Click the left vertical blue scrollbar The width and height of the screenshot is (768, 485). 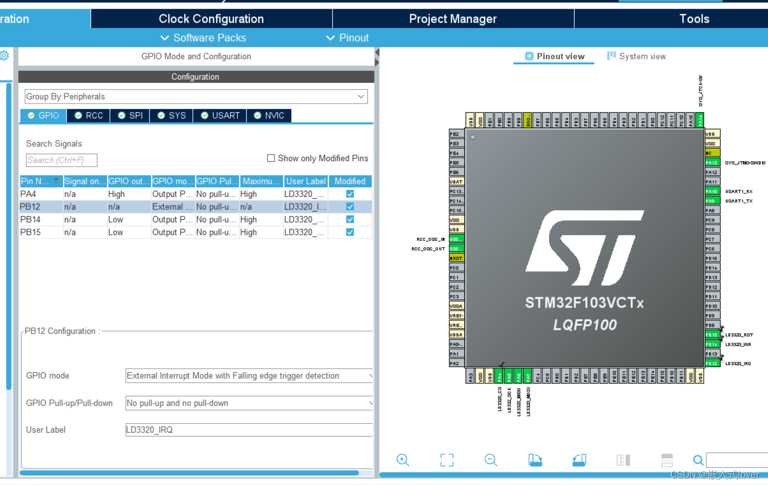pos(8,236)
